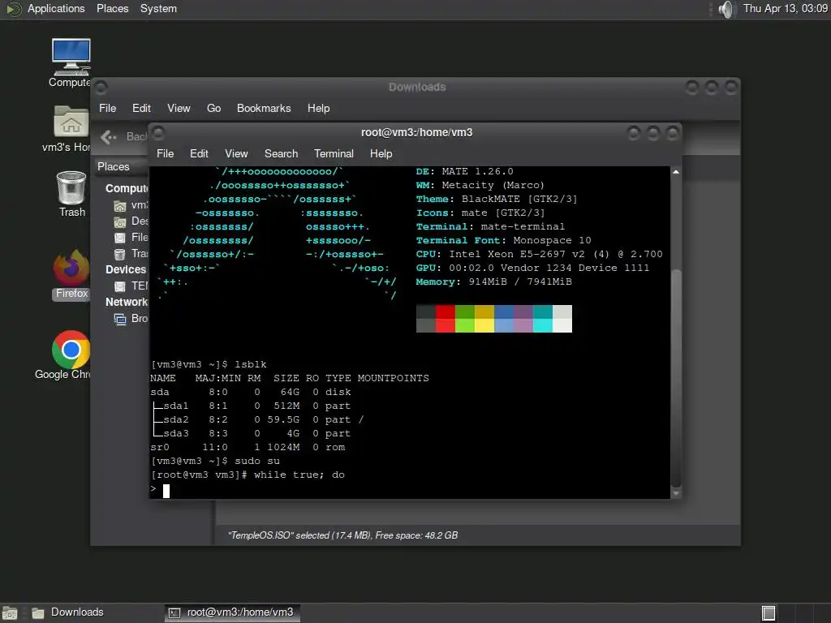Click the sda2 row in lsblk output

click(x=257, y=419)
